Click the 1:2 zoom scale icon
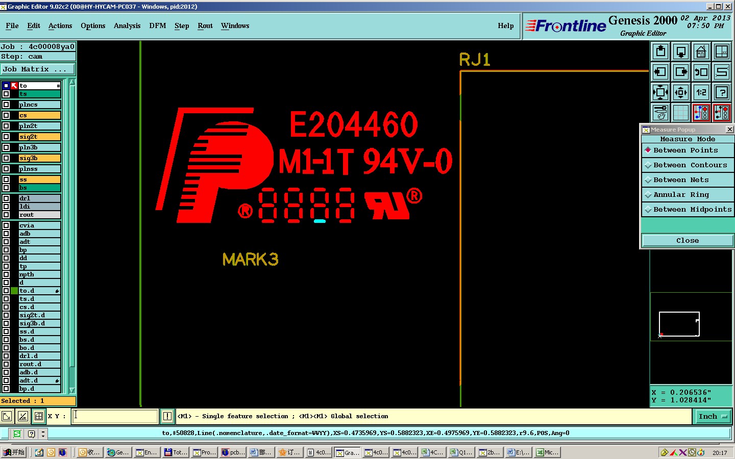 tap(701, 92)
